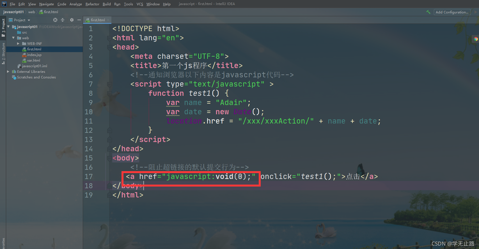Collapse the javascript01 project root
The image size is (479, 249).
point(8,27)
